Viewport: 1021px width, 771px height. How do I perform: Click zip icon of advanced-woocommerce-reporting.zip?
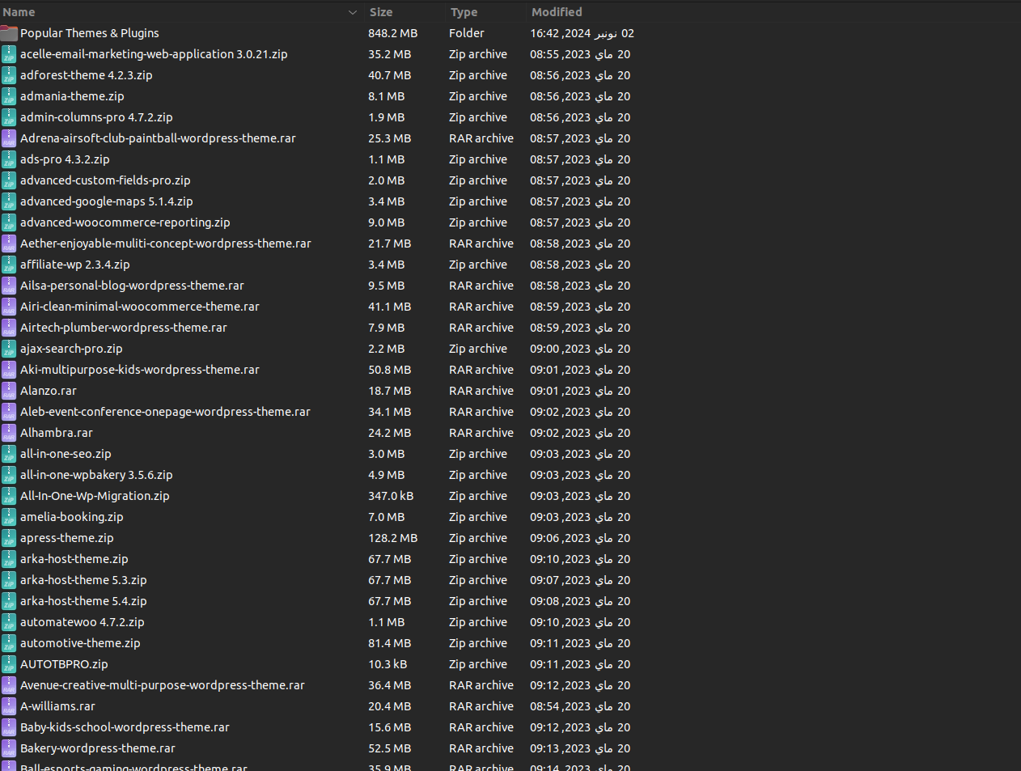(9, 222)
